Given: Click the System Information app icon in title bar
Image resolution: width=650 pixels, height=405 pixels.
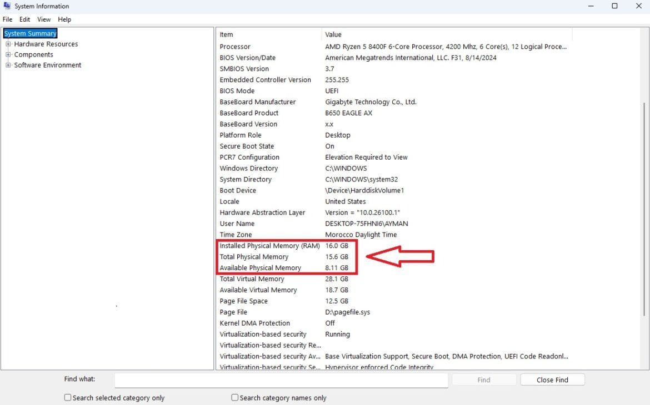Looking at the screenshot, I should [x=7, y=6].
